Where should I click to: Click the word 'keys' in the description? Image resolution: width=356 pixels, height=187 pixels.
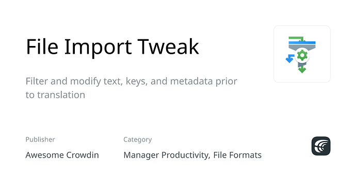pos(136,82)
